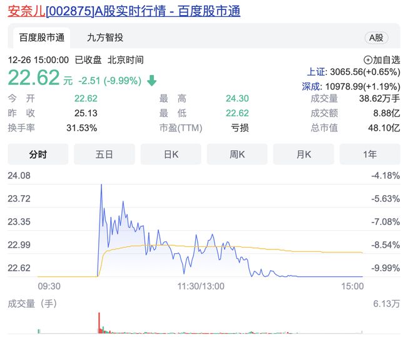The image size is (413, 337).
Task: Select the 五日 chart tab
Action: click(105, 154)
